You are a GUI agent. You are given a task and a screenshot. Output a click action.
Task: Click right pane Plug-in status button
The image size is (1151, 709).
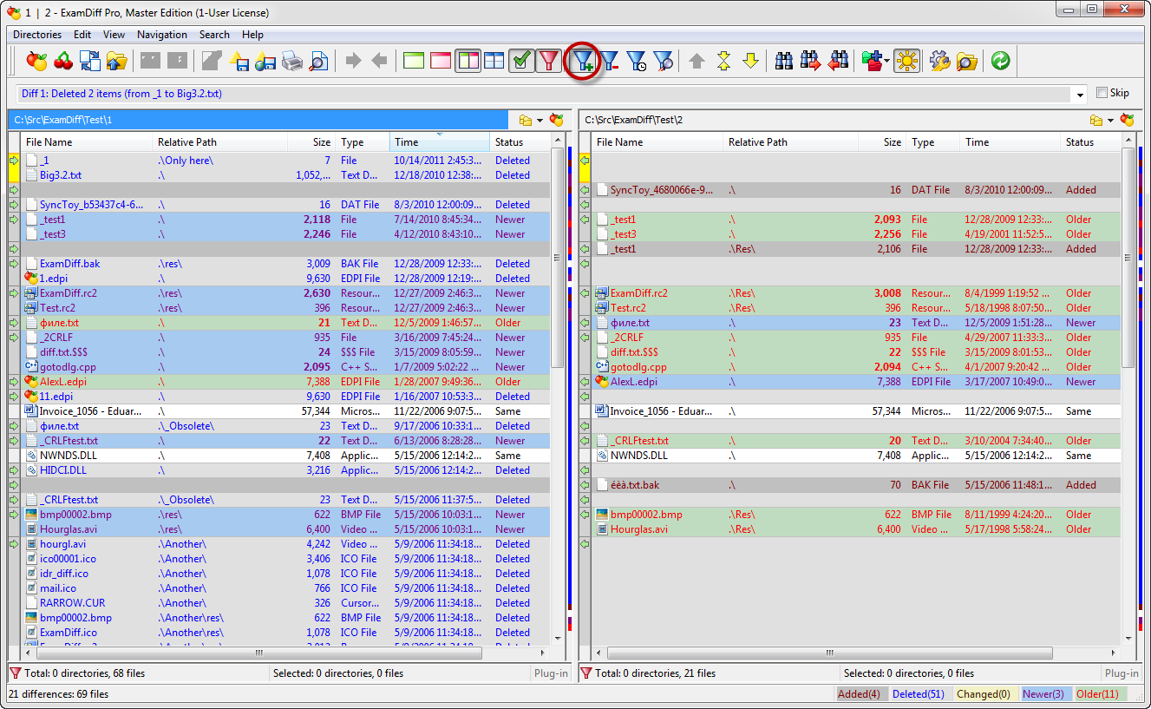[x=1122, y=673]
